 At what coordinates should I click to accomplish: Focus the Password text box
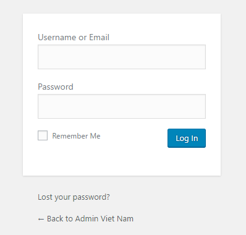click(x=122, y=106)
